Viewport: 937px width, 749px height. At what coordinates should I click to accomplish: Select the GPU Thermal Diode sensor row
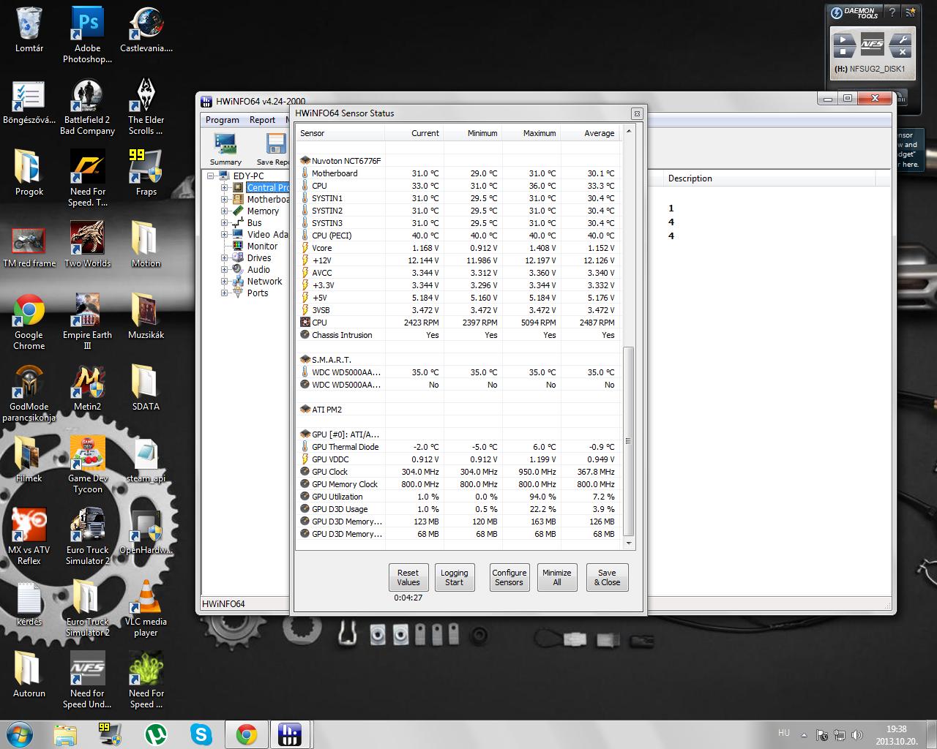click(458, 447)
